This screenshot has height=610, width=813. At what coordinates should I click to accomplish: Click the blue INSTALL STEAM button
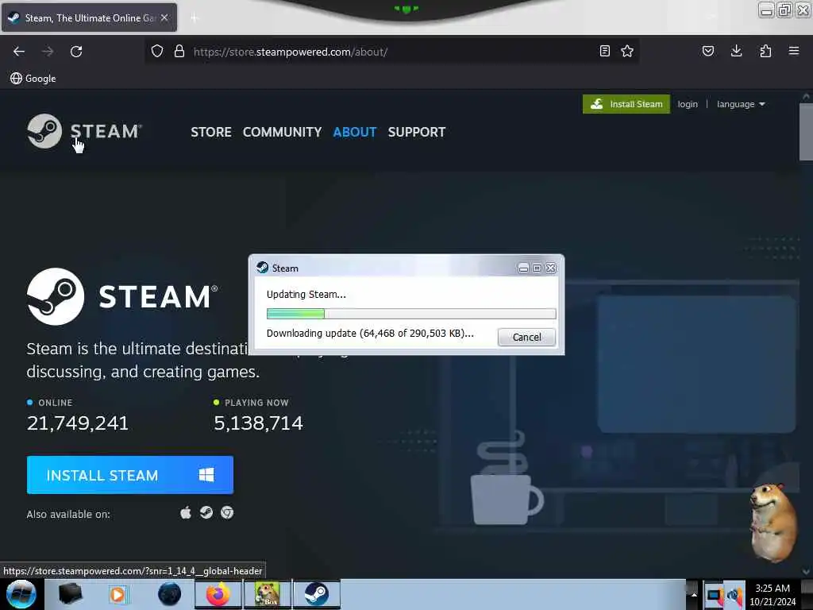click(x=130, y=475)
